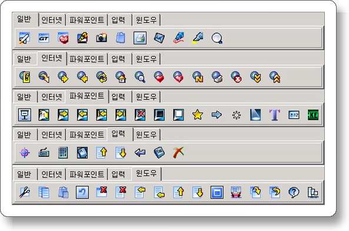Click the slide with red X icon
349x231 pixels.
(140, 115)
